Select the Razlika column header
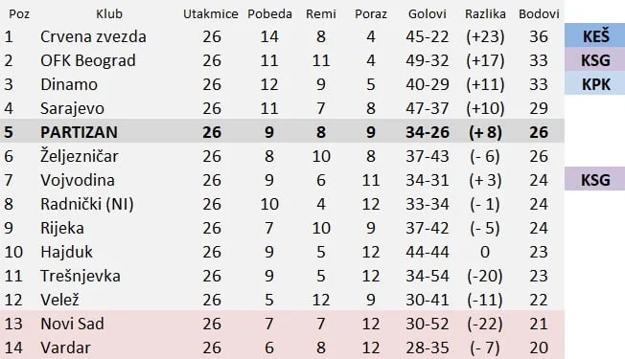 click(x=485, y=14)
